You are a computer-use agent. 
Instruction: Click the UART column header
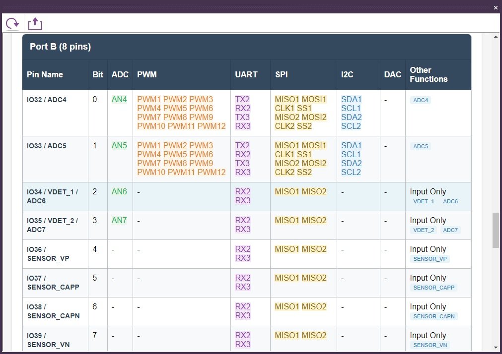point(246,74)
